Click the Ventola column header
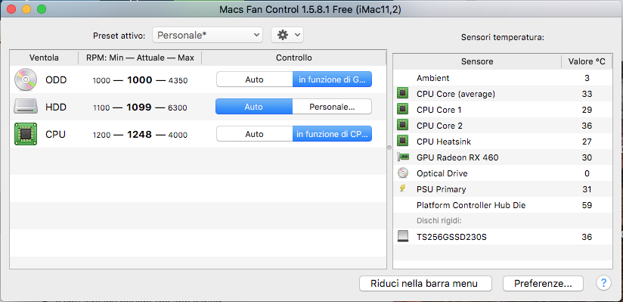The image size is (623, 302). tap(44, 58)
